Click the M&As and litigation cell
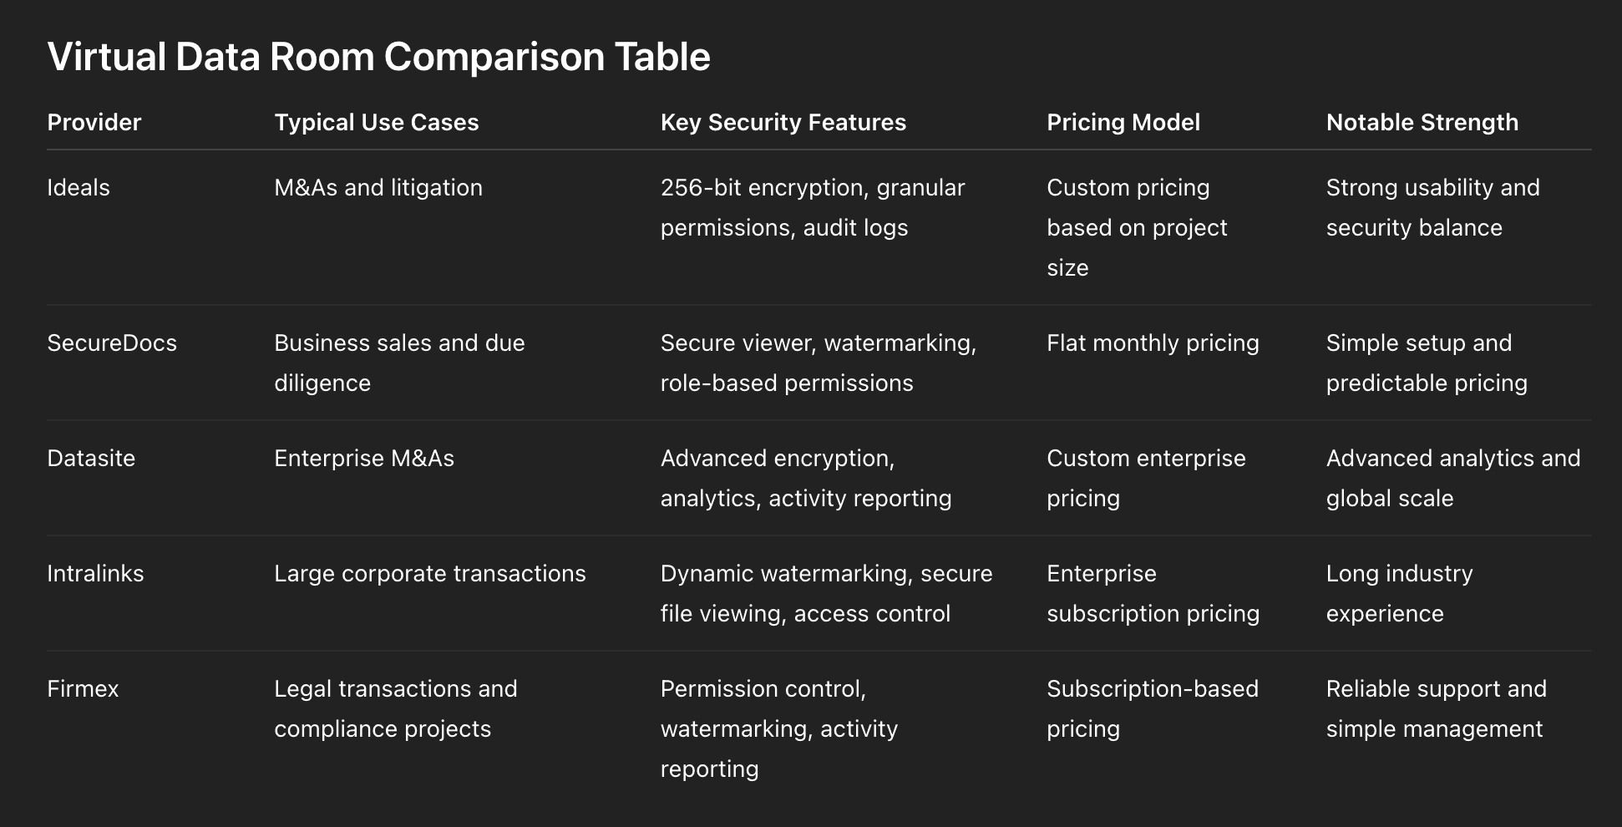The image size is (1622, 827). click(378, 187)
